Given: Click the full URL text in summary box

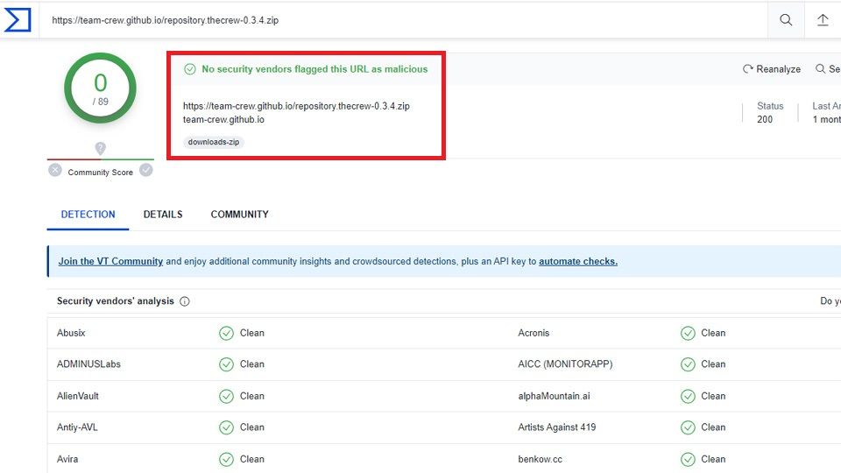Looking at the screenshot, I should [296, 106].
